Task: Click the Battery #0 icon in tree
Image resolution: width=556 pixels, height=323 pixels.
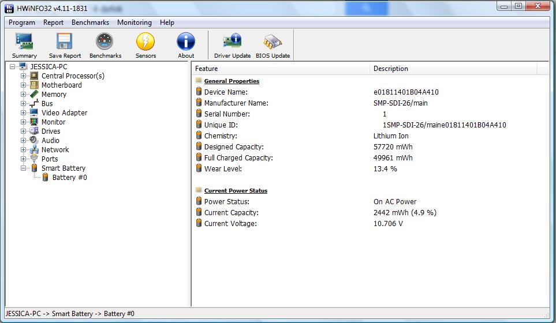Action: point(45,177)
